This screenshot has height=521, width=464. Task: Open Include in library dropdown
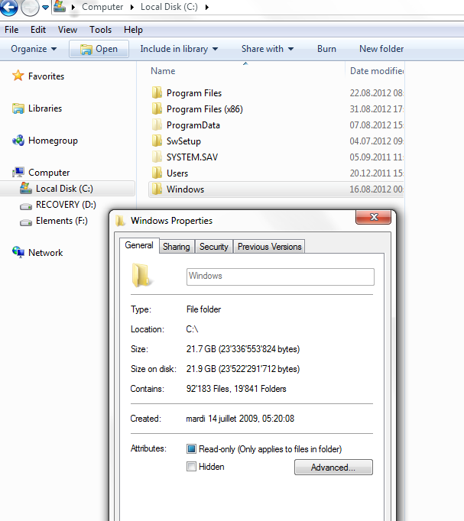click(x=179, y=49)
